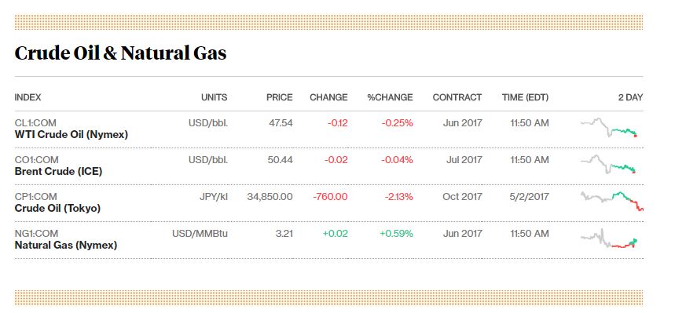Open the WTI Crude Oil (Nymex) link
The width and height of the screenshot is (675, 313).
pos(72,135)
